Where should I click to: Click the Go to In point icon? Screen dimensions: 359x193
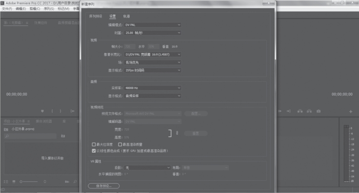click(x=72, y=111)
